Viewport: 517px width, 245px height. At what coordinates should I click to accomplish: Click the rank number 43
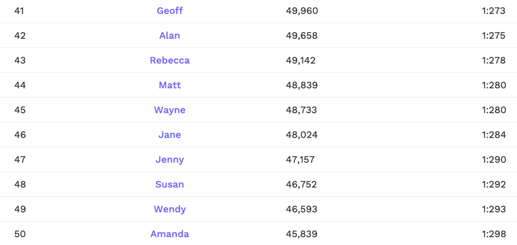[x=20, y=60]
